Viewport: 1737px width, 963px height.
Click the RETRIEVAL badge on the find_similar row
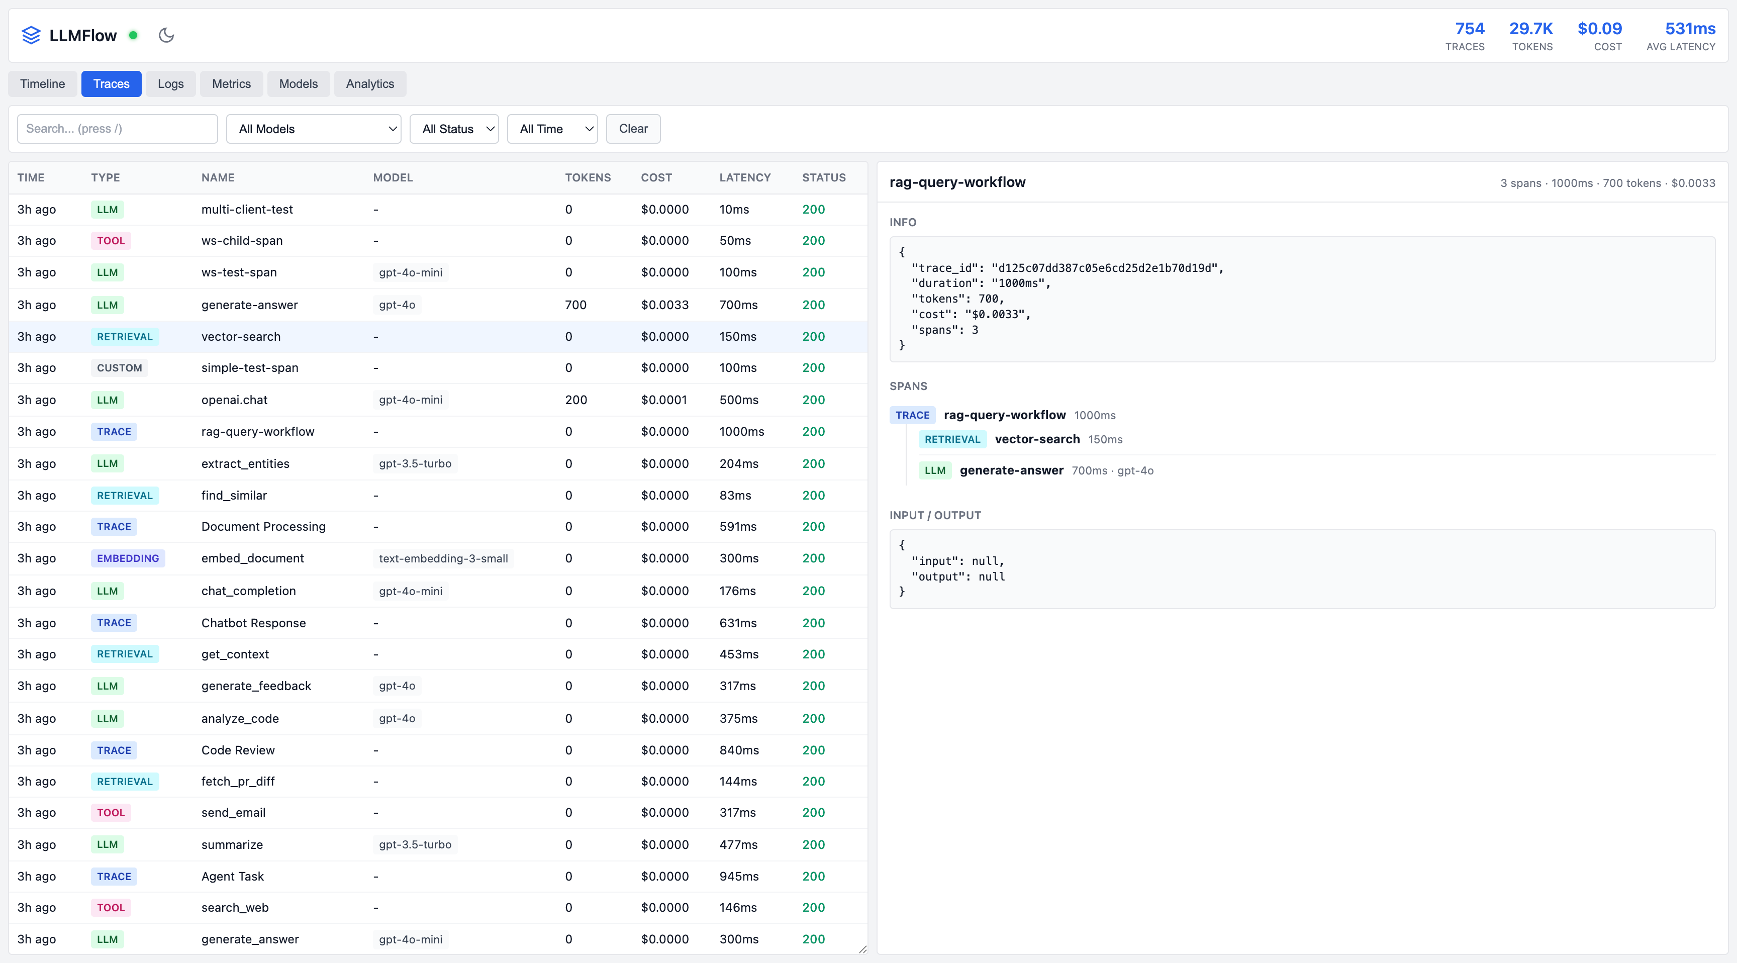(x=125, y=495)
